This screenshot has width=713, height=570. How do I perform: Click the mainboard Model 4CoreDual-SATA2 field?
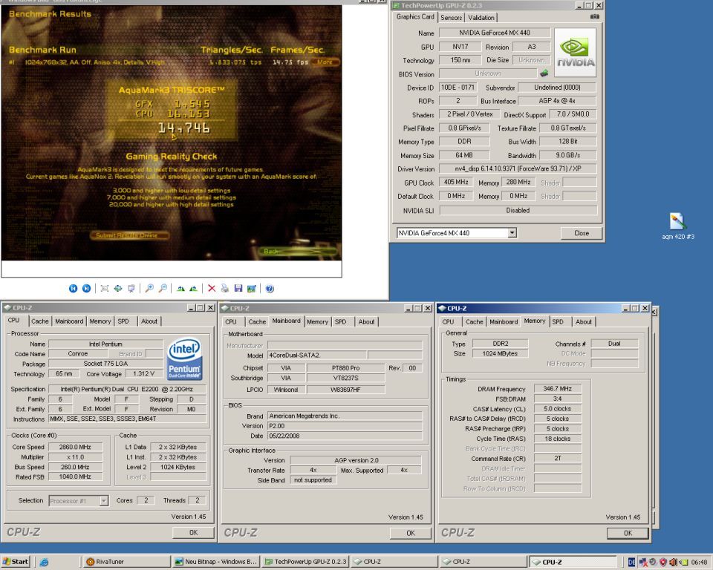point(317,355)
